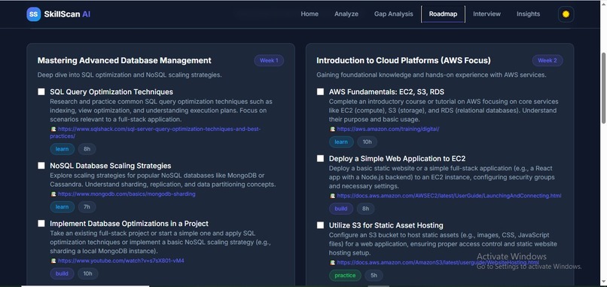Open the mongodb.com sharding link
Screen dimensions: 607x287
(127, 194)
